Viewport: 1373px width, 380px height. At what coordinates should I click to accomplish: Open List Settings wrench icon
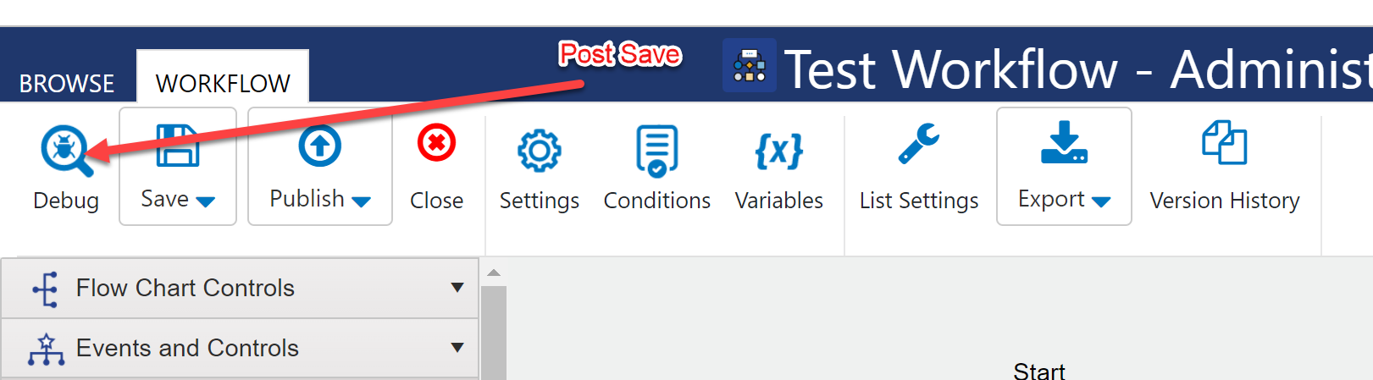[x=919, y=143]
